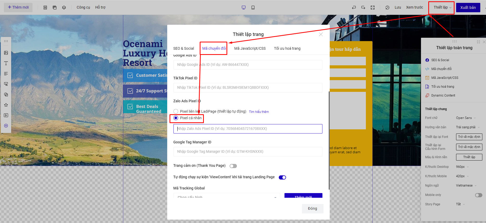Open the layers stack icon in toolbar
Image resolution: width=486 pixels, height=223 pixels.
tap(64, 8)
